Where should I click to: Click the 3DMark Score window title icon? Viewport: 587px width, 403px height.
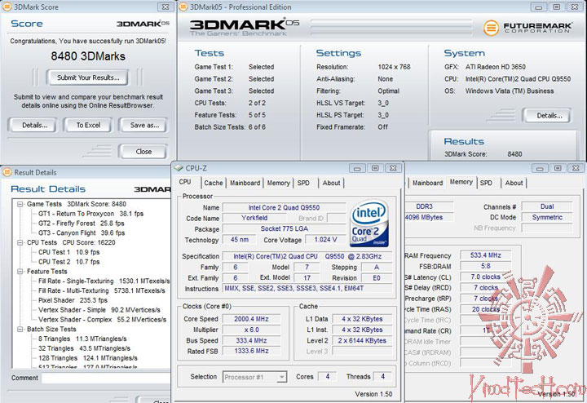pyautogui.click(x=7, y=7)
